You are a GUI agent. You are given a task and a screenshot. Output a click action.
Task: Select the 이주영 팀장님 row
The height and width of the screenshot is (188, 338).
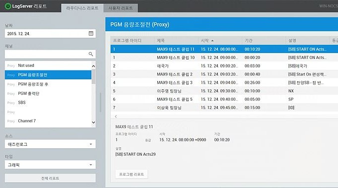click(224, 91)
